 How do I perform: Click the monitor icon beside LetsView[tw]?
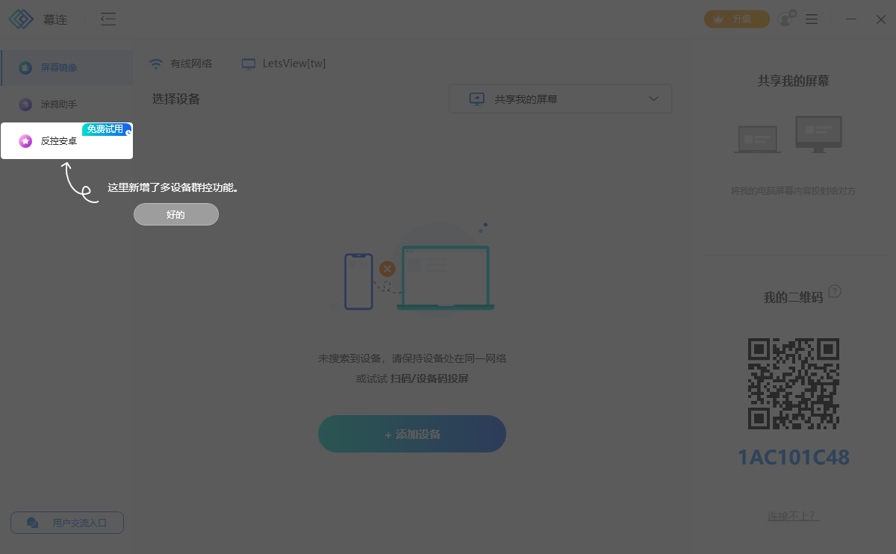pyautogui.click(x=249, y=64)
